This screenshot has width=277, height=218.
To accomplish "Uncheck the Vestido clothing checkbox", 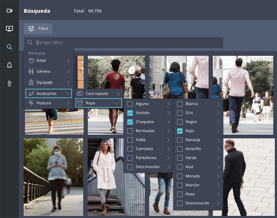I will 130,113.
